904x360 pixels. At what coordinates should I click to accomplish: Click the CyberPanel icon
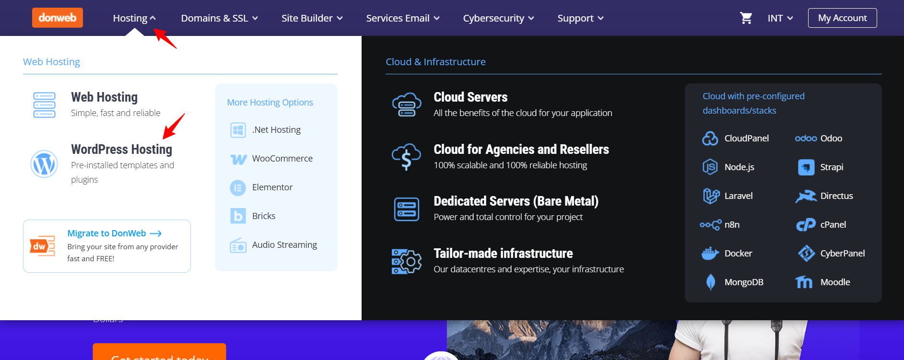[x=806, y=254]
